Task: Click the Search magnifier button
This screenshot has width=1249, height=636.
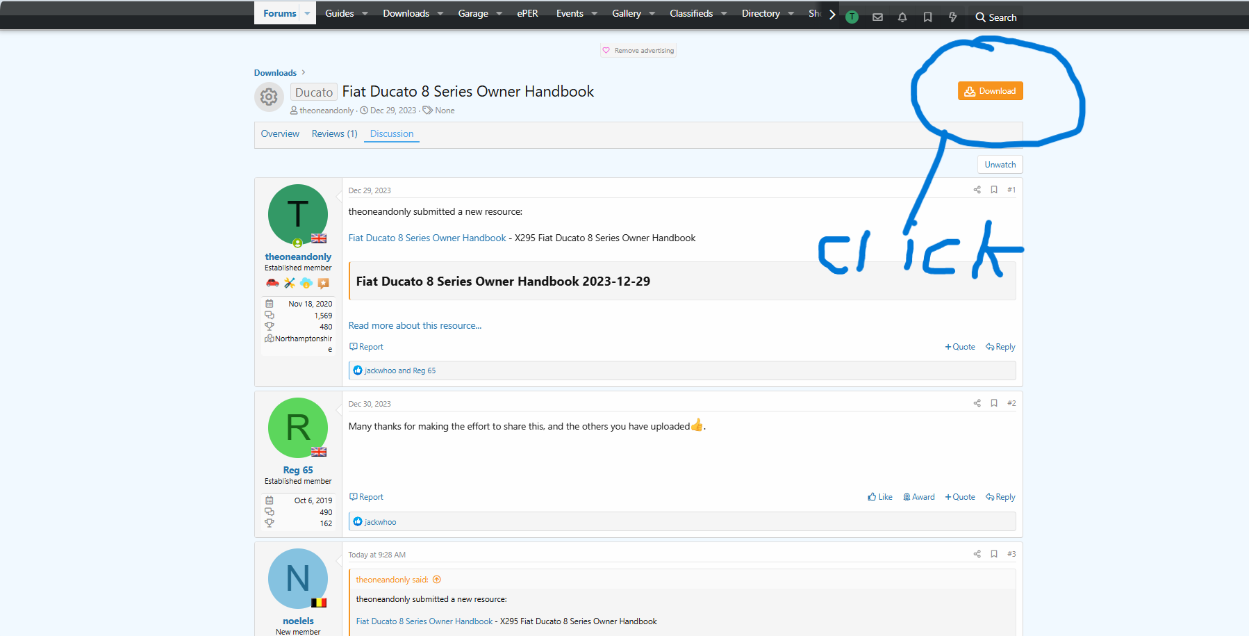Action: 996,17
